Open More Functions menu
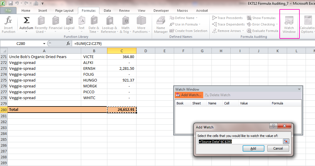 click(141, 25)
